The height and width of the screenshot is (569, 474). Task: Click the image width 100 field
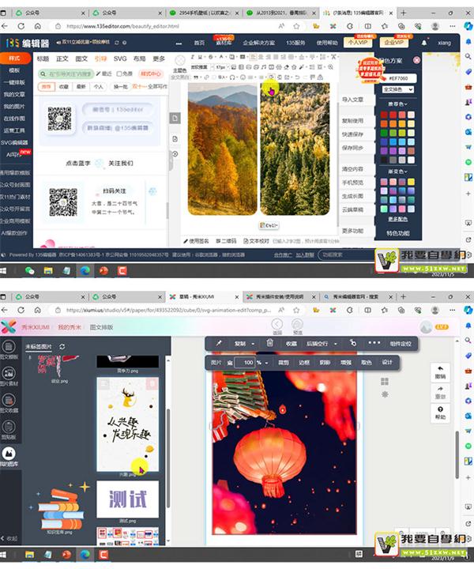[x=245, y=362]
